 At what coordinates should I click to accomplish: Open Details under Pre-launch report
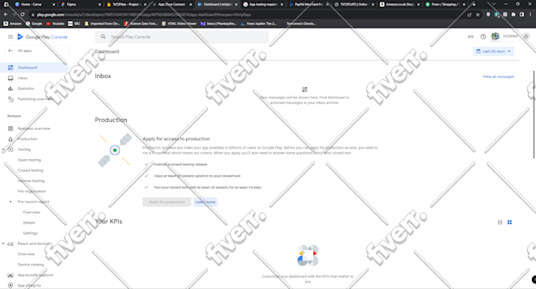point(29,223)
